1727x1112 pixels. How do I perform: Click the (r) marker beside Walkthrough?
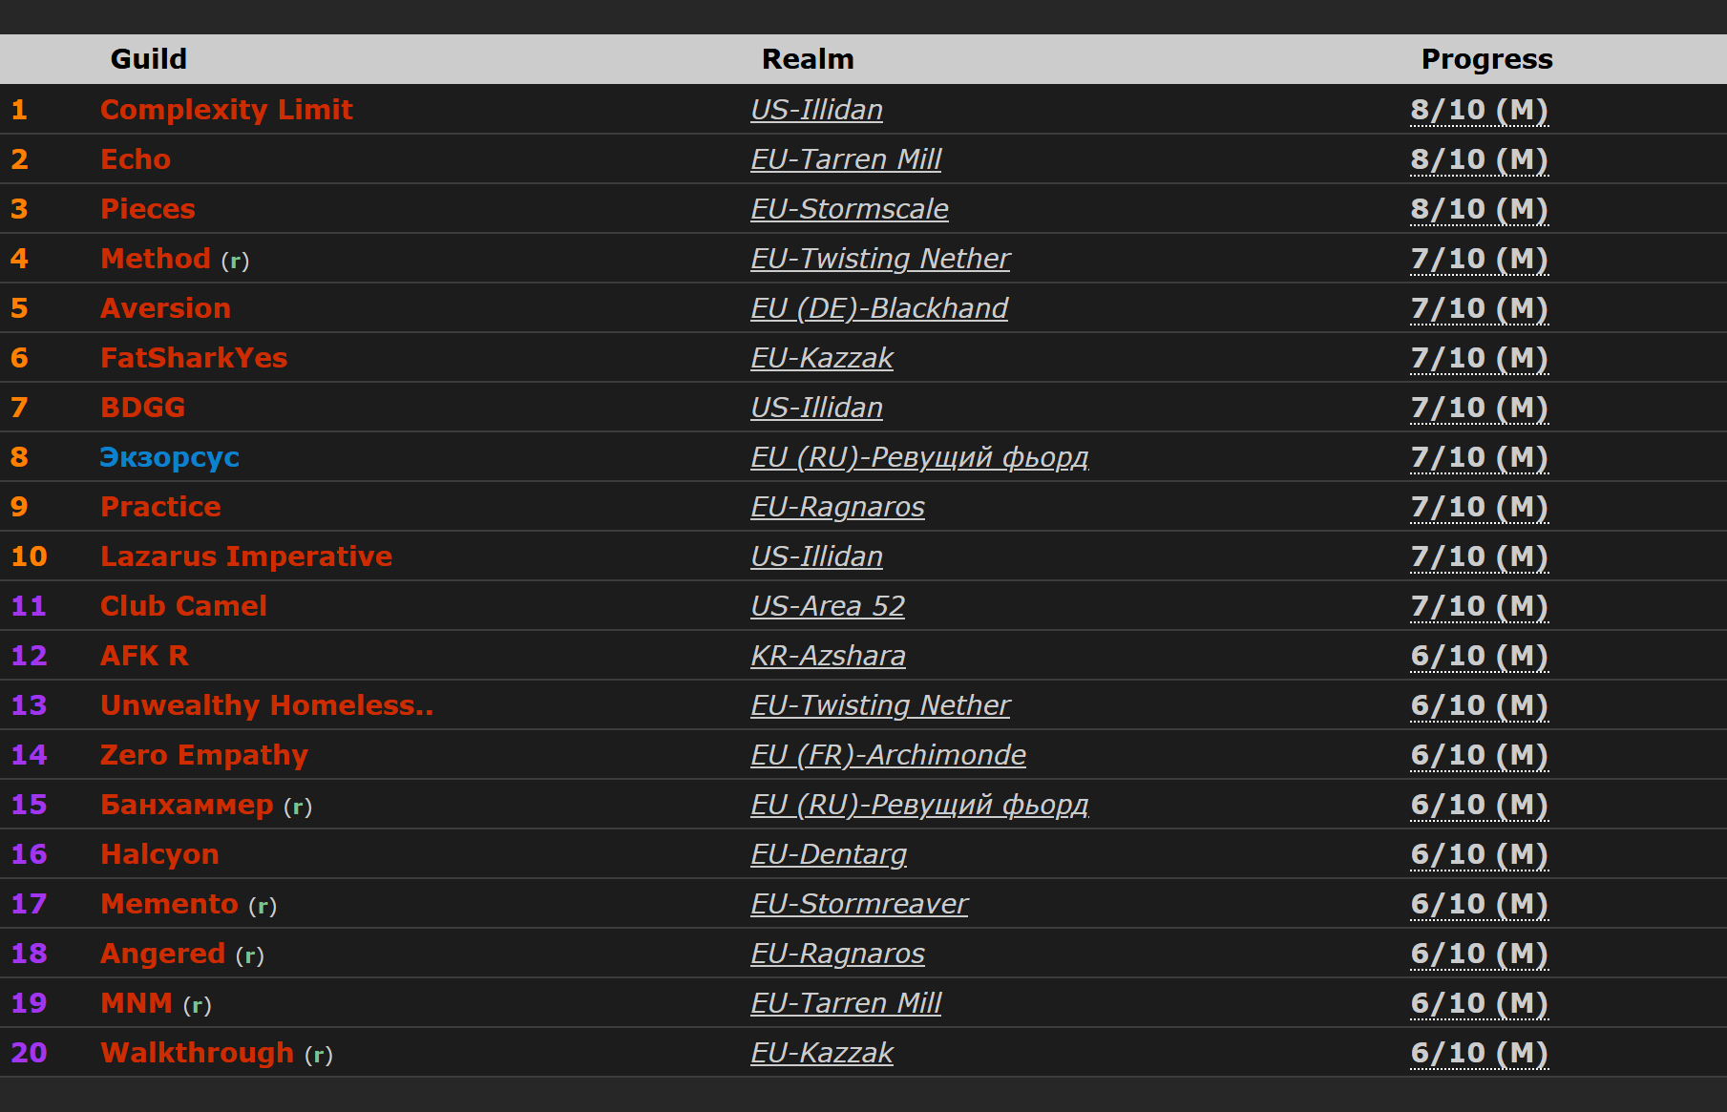click(x=318, y=1055)
